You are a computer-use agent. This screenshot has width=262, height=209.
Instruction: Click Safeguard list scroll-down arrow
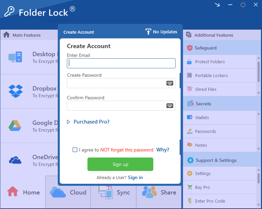259,93
